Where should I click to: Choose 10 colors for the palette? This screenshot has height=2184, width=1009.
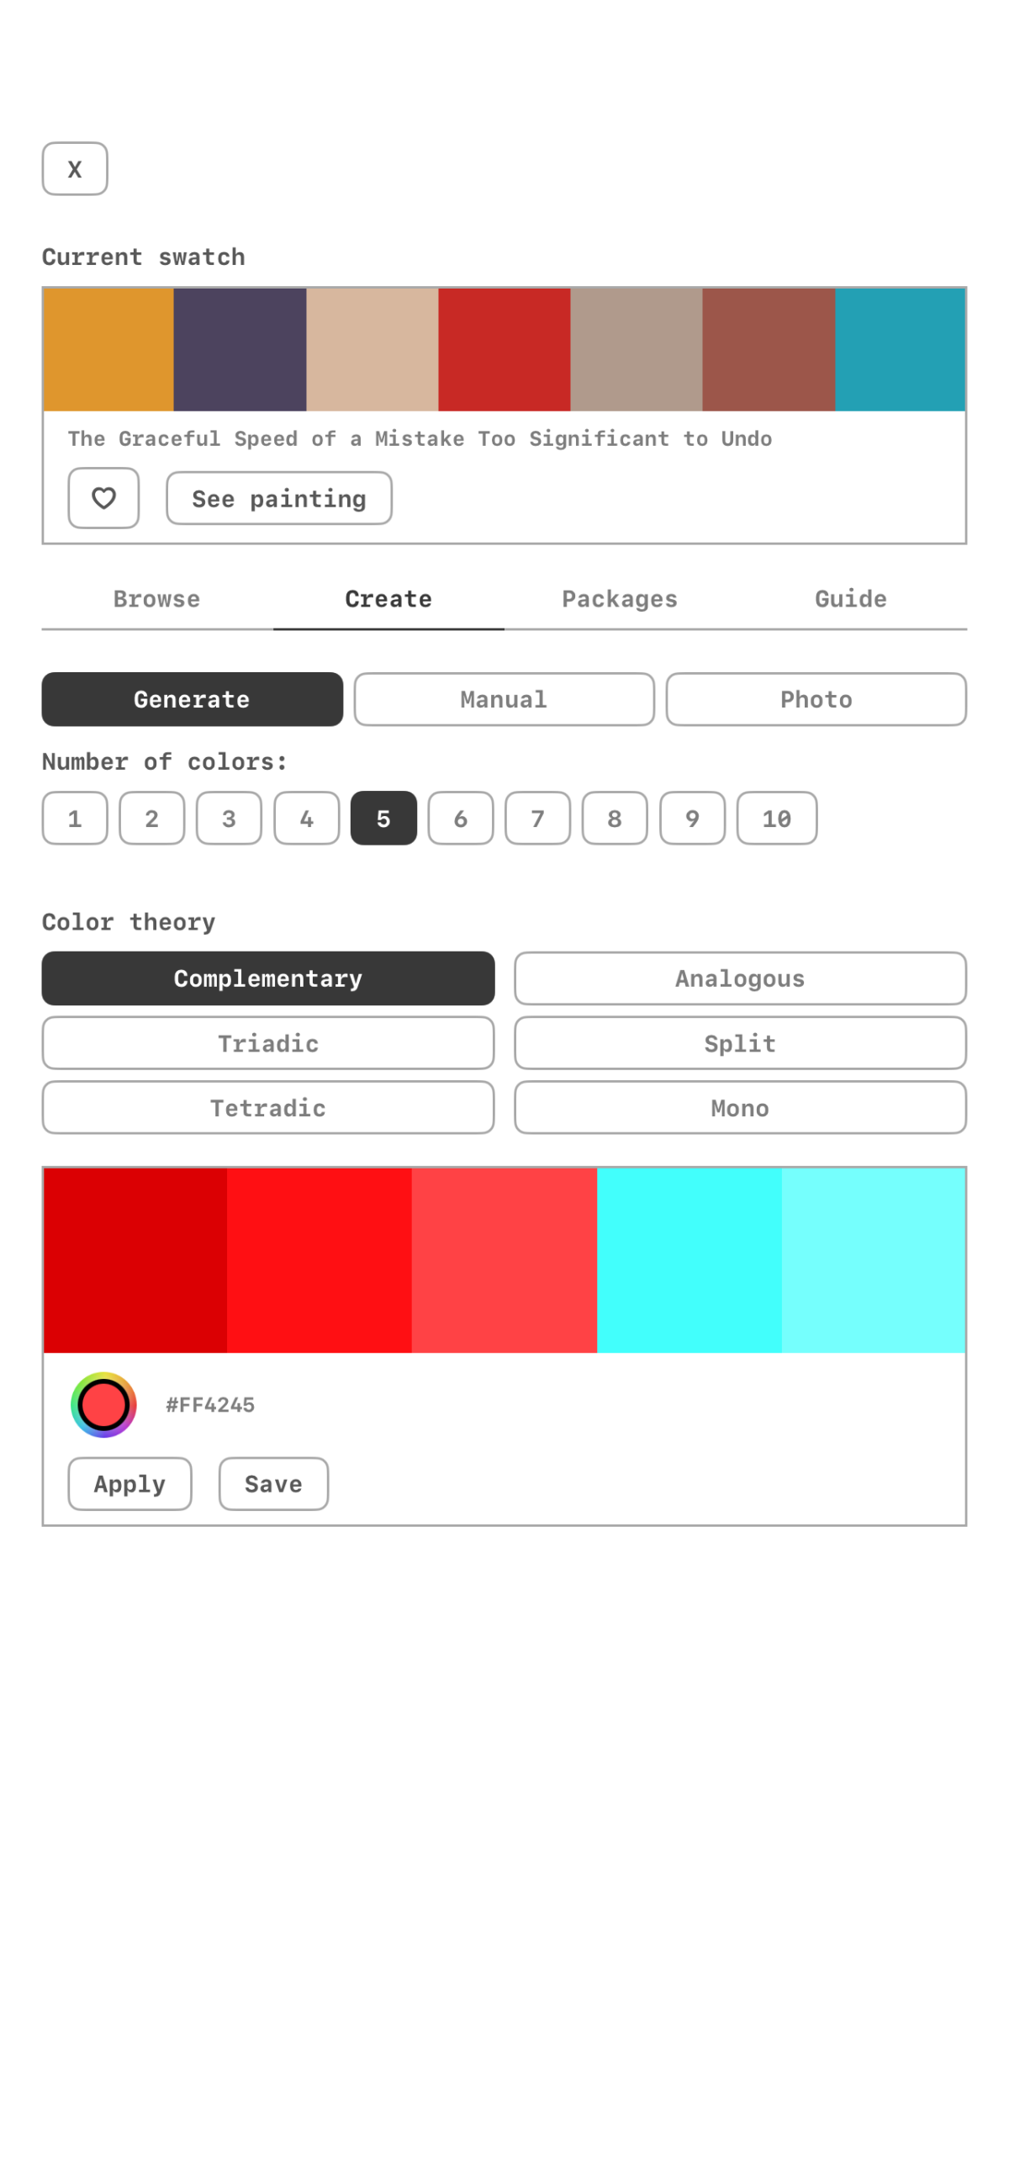coord(775,817)
